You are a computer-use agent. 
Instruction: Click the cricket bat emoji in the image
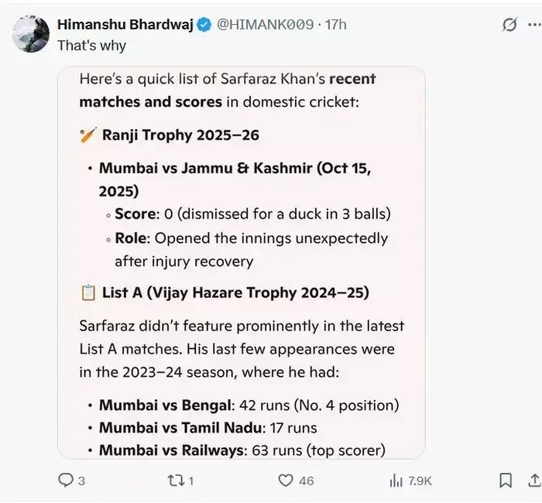(87, 135)
